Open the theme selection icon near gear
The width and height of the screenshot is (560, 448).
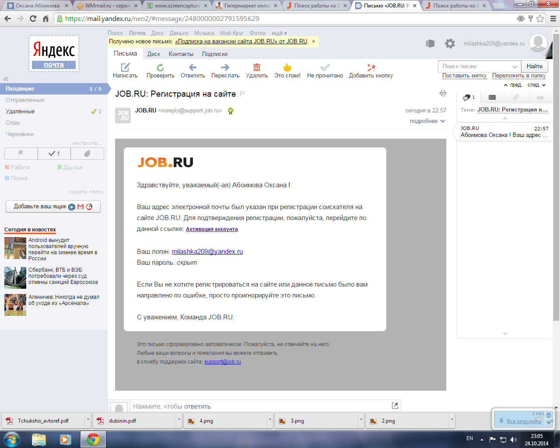coord(430,43)
